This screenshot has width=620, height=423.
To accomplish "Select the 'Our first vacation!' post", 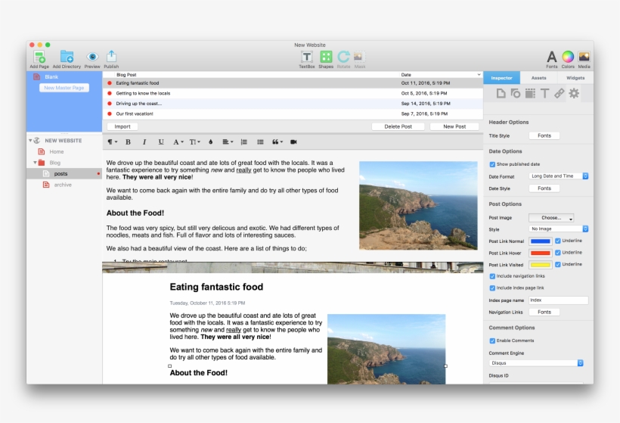I will [293, 114].
